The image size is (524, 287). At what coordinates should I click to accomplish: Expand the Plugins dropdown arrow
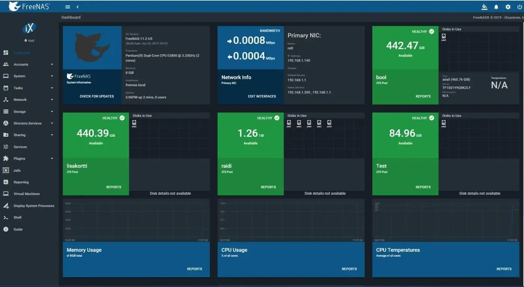52,158
